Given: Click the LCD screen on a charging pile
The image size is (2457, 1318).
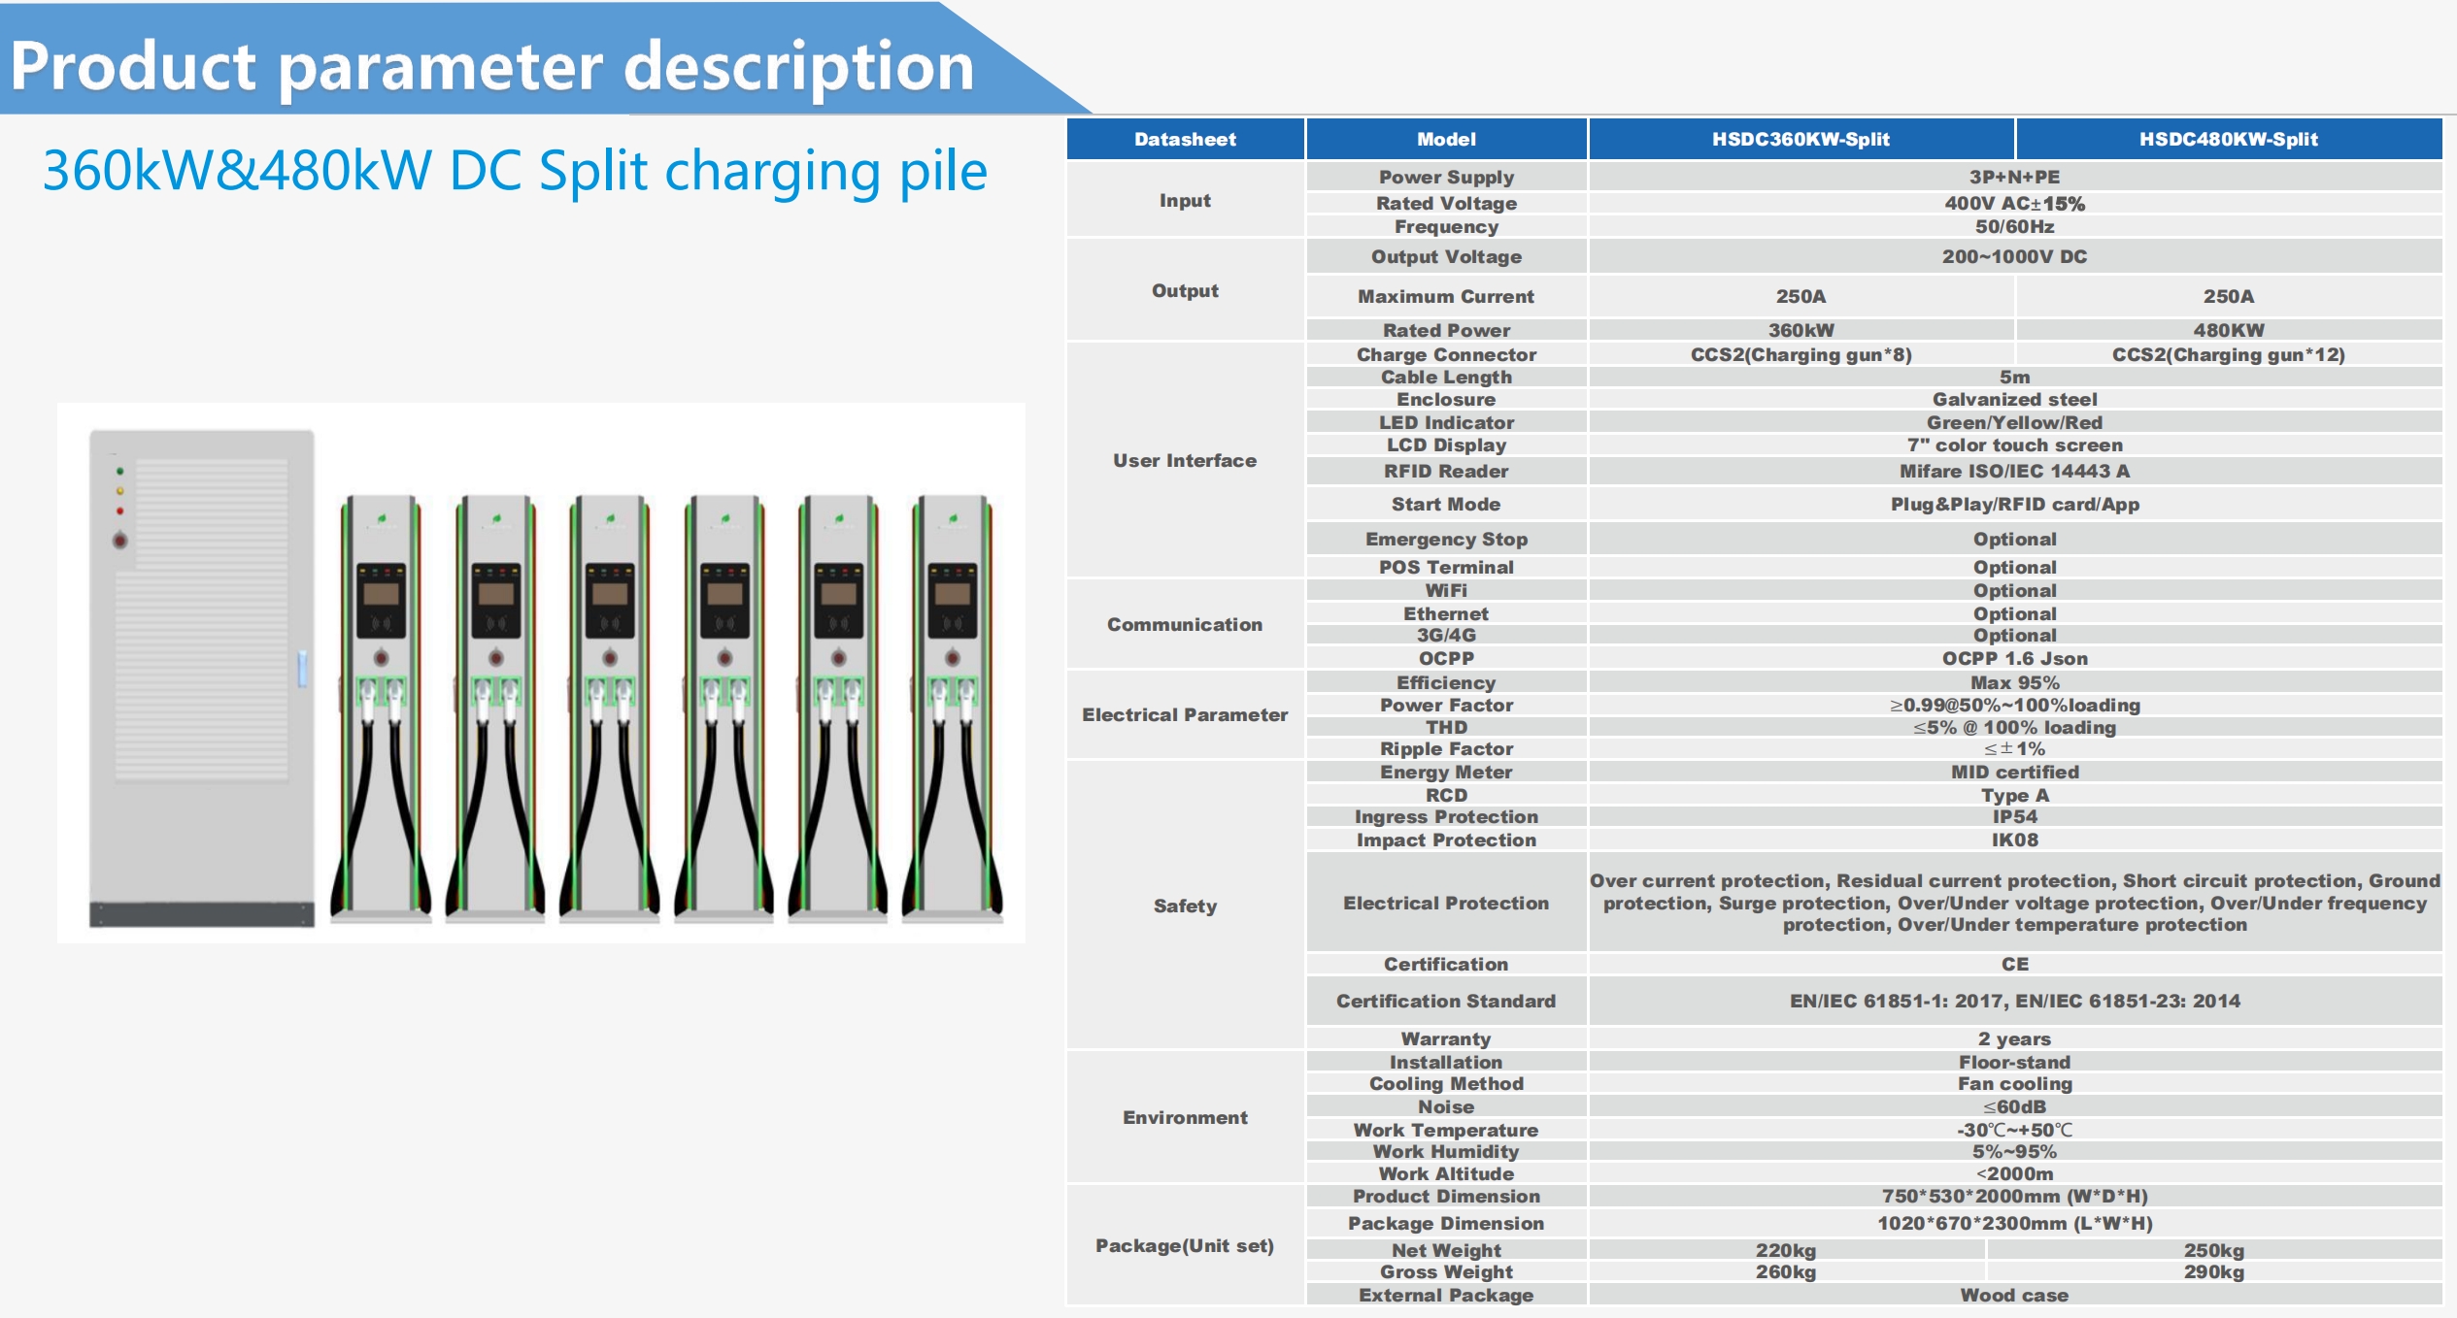Looking at the screenshot, I should (382, 594).
